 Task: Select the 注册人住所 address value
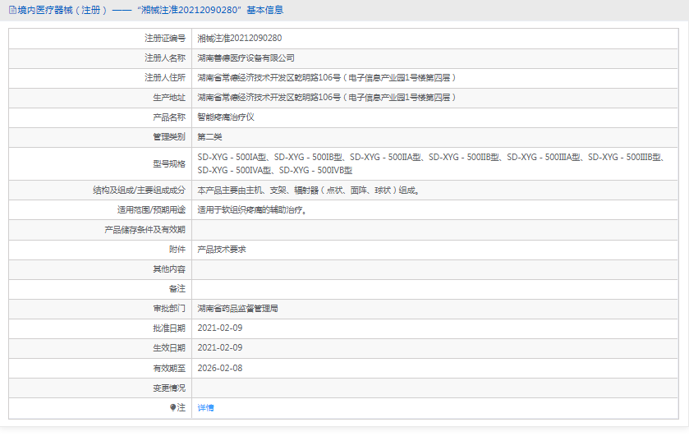point(327,78)
